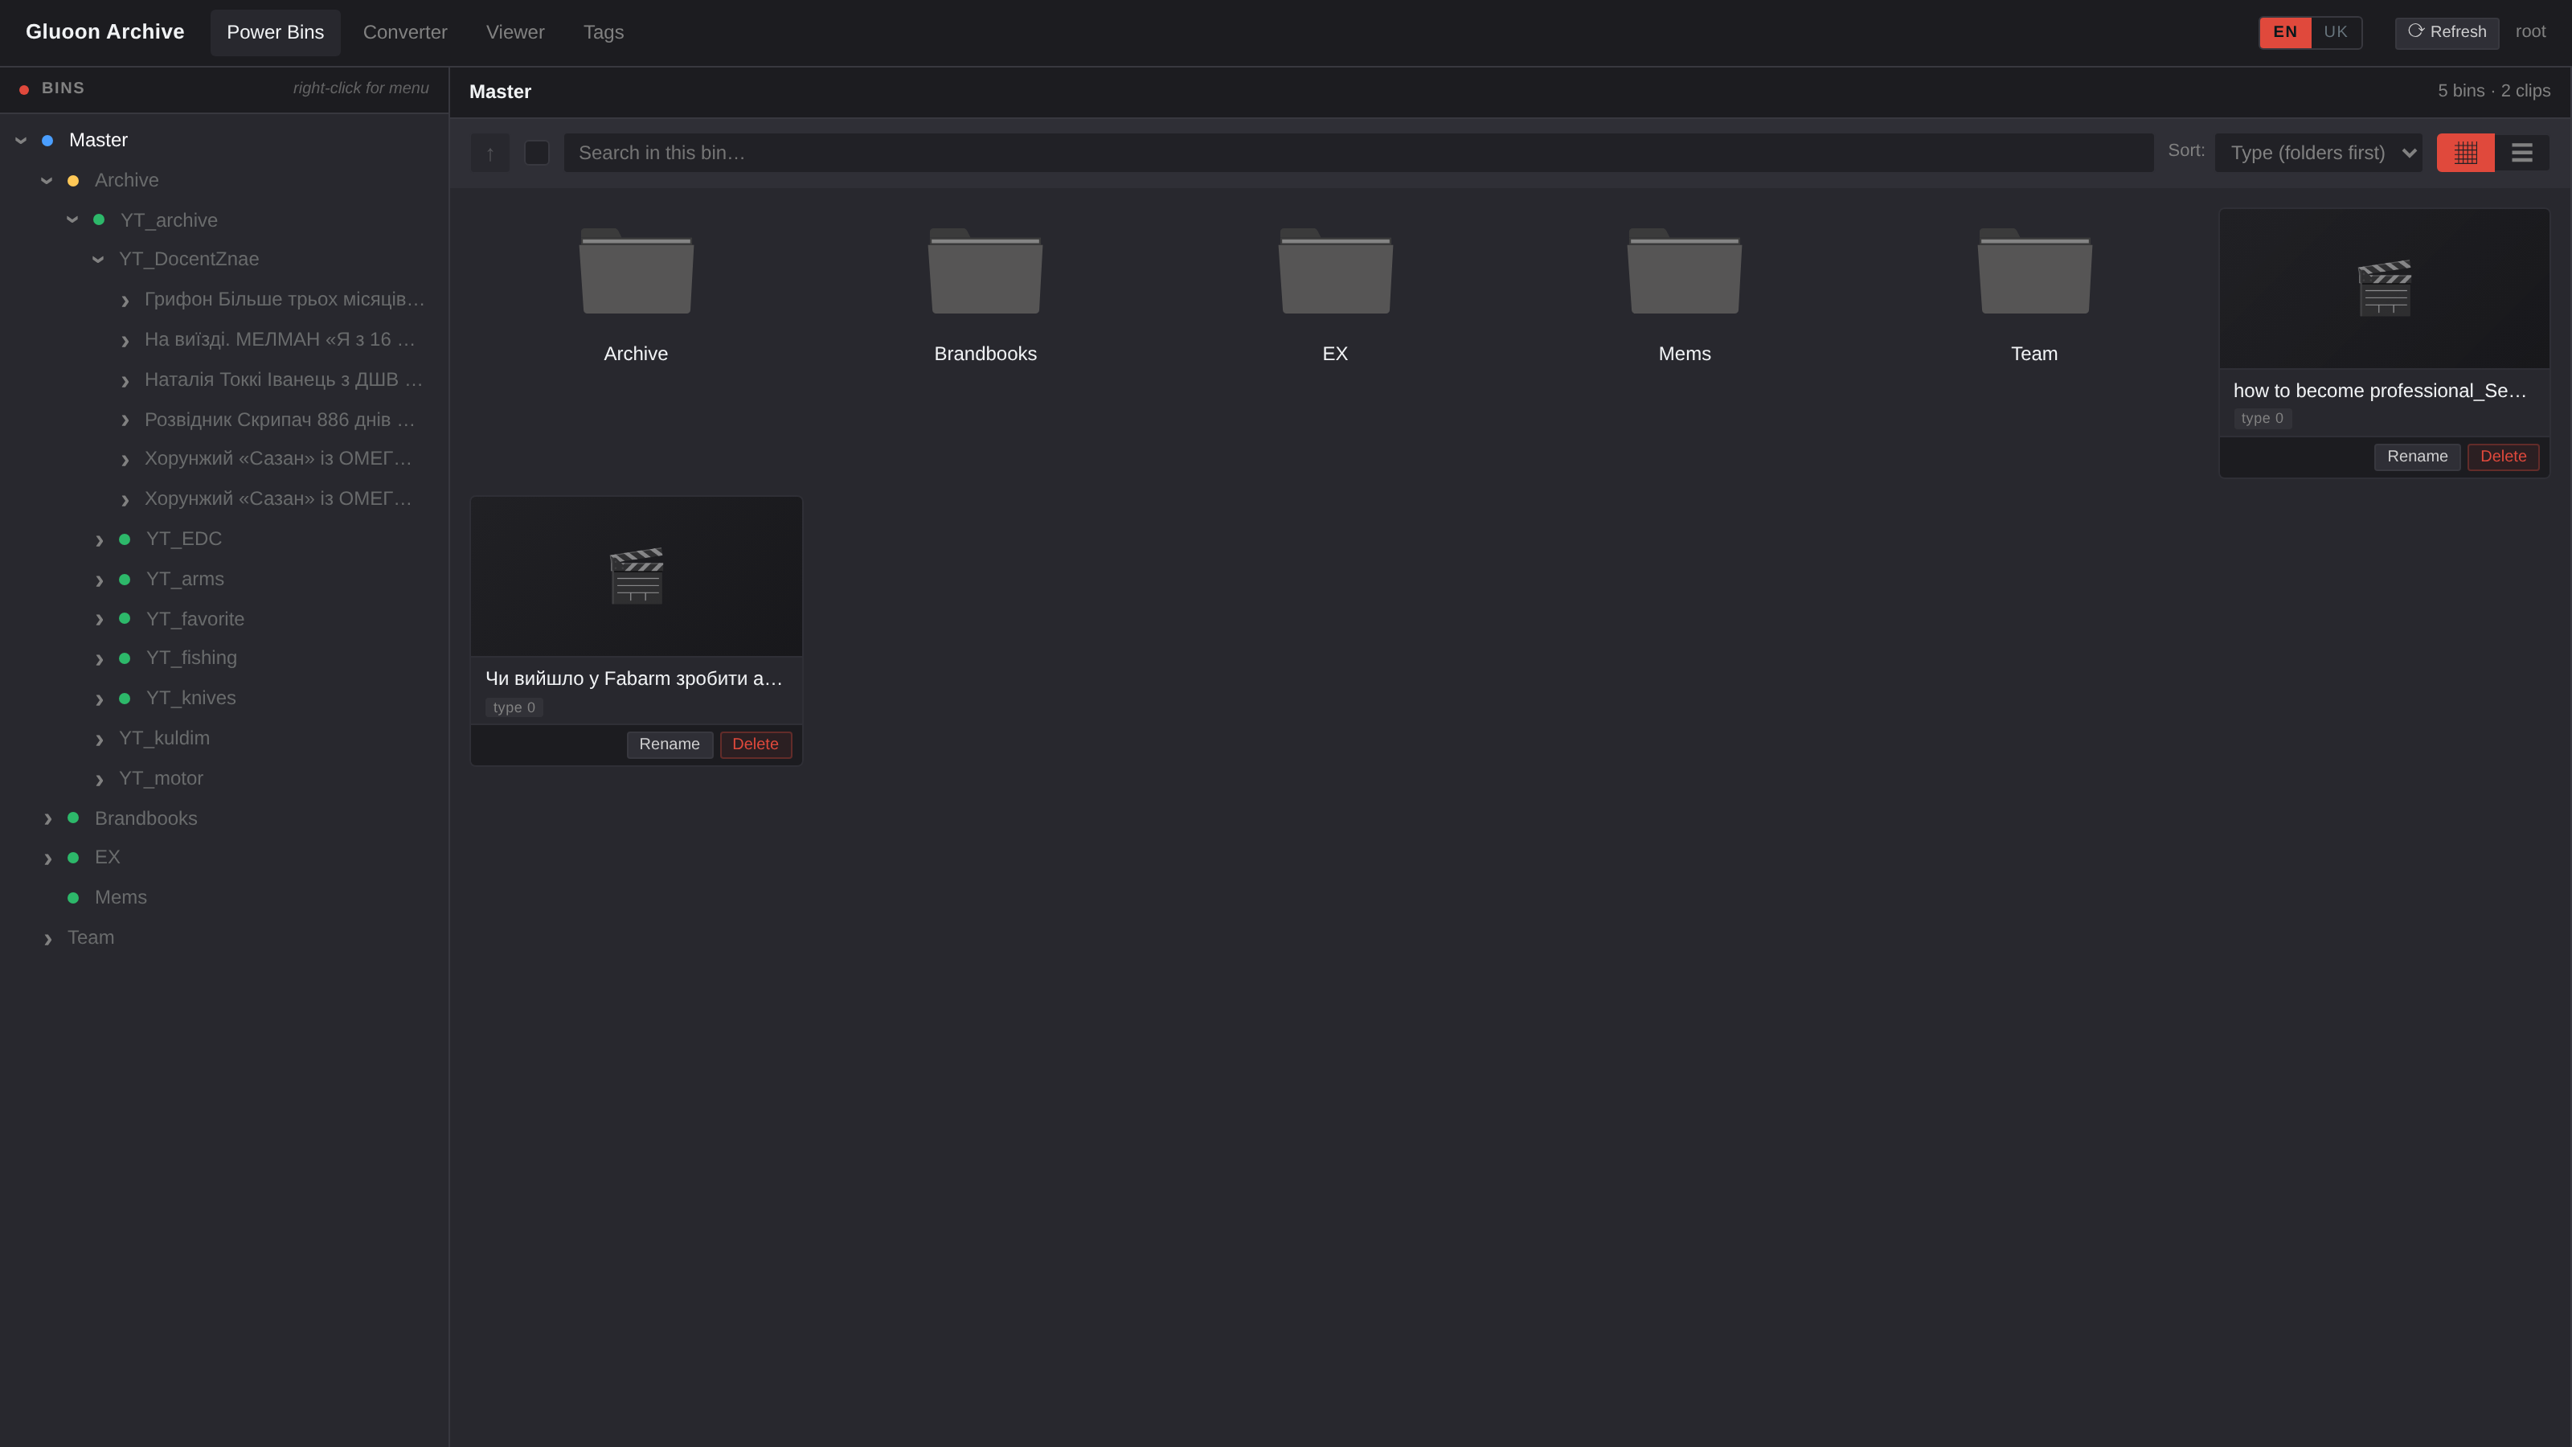Expand the 'Грифон Більше трьох місяців' node
This screenshot has width=2572, height=1447.
125,301
